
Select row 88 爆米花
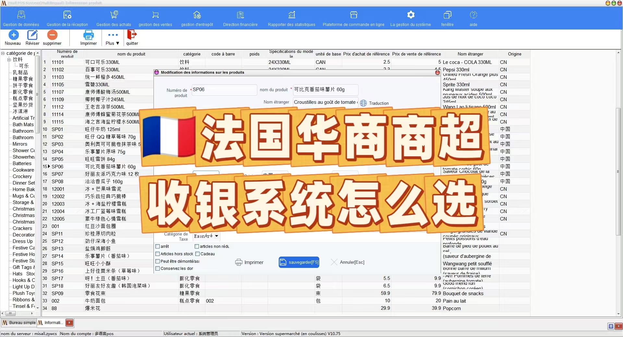[x=286, y=308]
